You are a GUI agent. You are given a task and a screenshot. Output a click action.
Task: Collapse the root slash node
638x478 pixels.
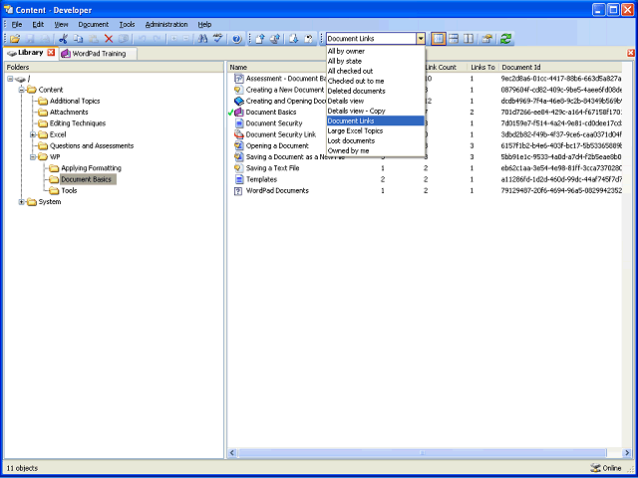click(10, 79)
